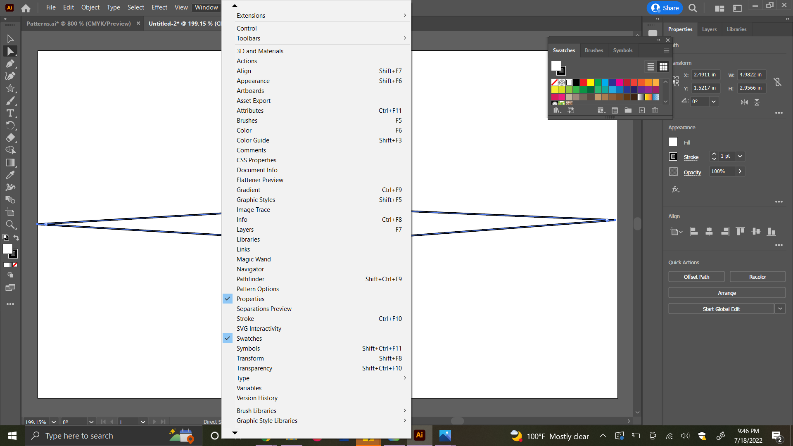Select the Paintbrush tool
The height and width of the screenshot is (446, 793).
tap(10, 100)
